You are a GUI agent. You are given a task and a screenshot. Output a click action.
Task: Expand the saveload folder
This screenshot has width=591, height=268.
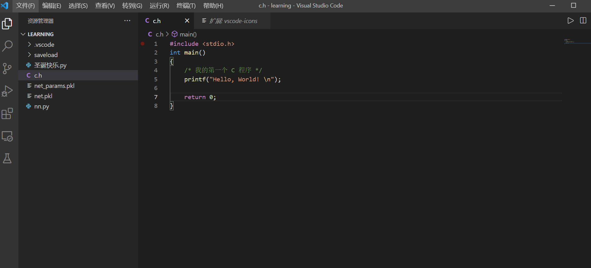coord(29,55)
